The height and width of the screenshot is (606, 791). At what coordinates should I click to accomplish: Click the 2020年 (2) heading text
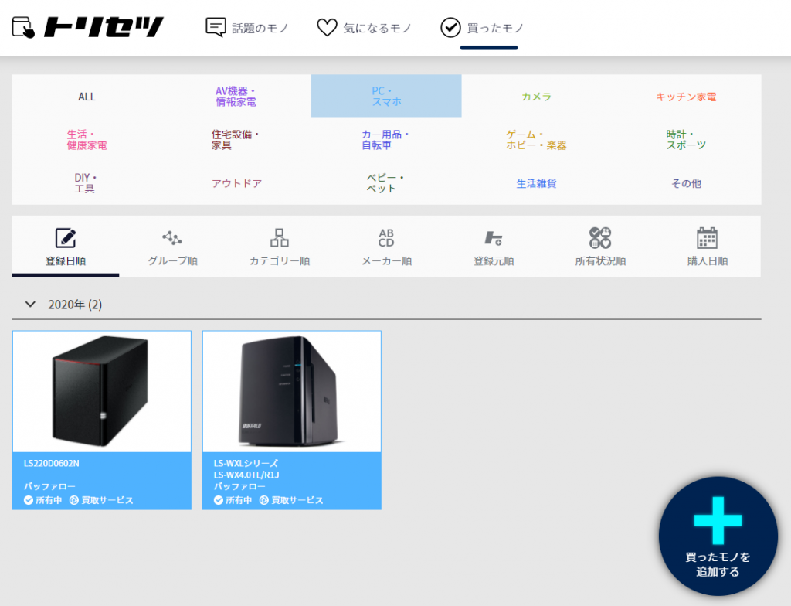pyautogui.click(x=75, y=305)
